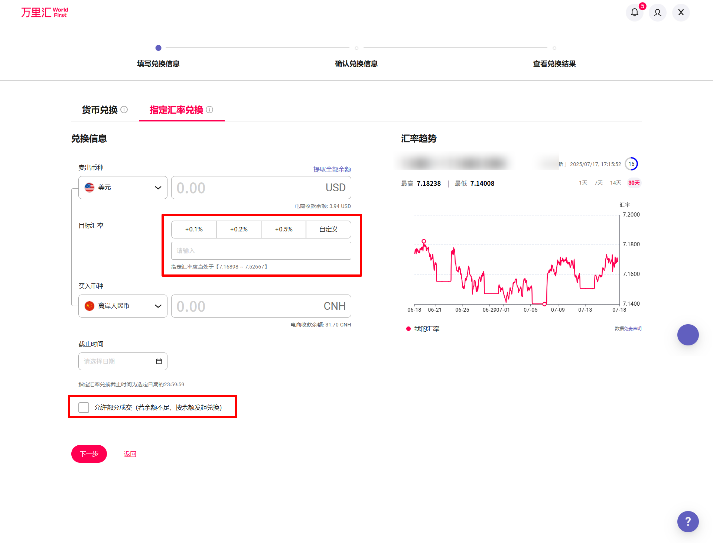This screenshot has height=543, width=713.
Task: Click the 下一步 button
Action: point(89,454)
